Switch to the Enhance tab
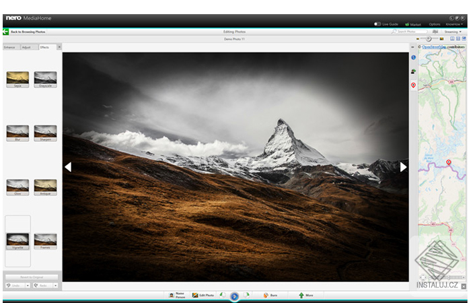The height and width of the screenshot is (303, 471). tap(11, 47)
